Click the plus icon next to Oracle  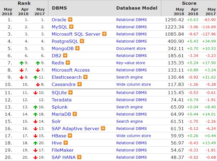(x=70, y=20)
